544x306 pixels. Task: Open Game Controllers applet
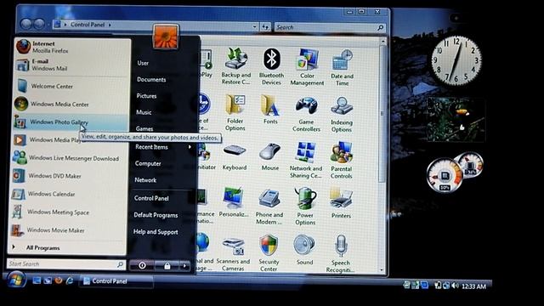pyautogui.click(x=306, y=114)
